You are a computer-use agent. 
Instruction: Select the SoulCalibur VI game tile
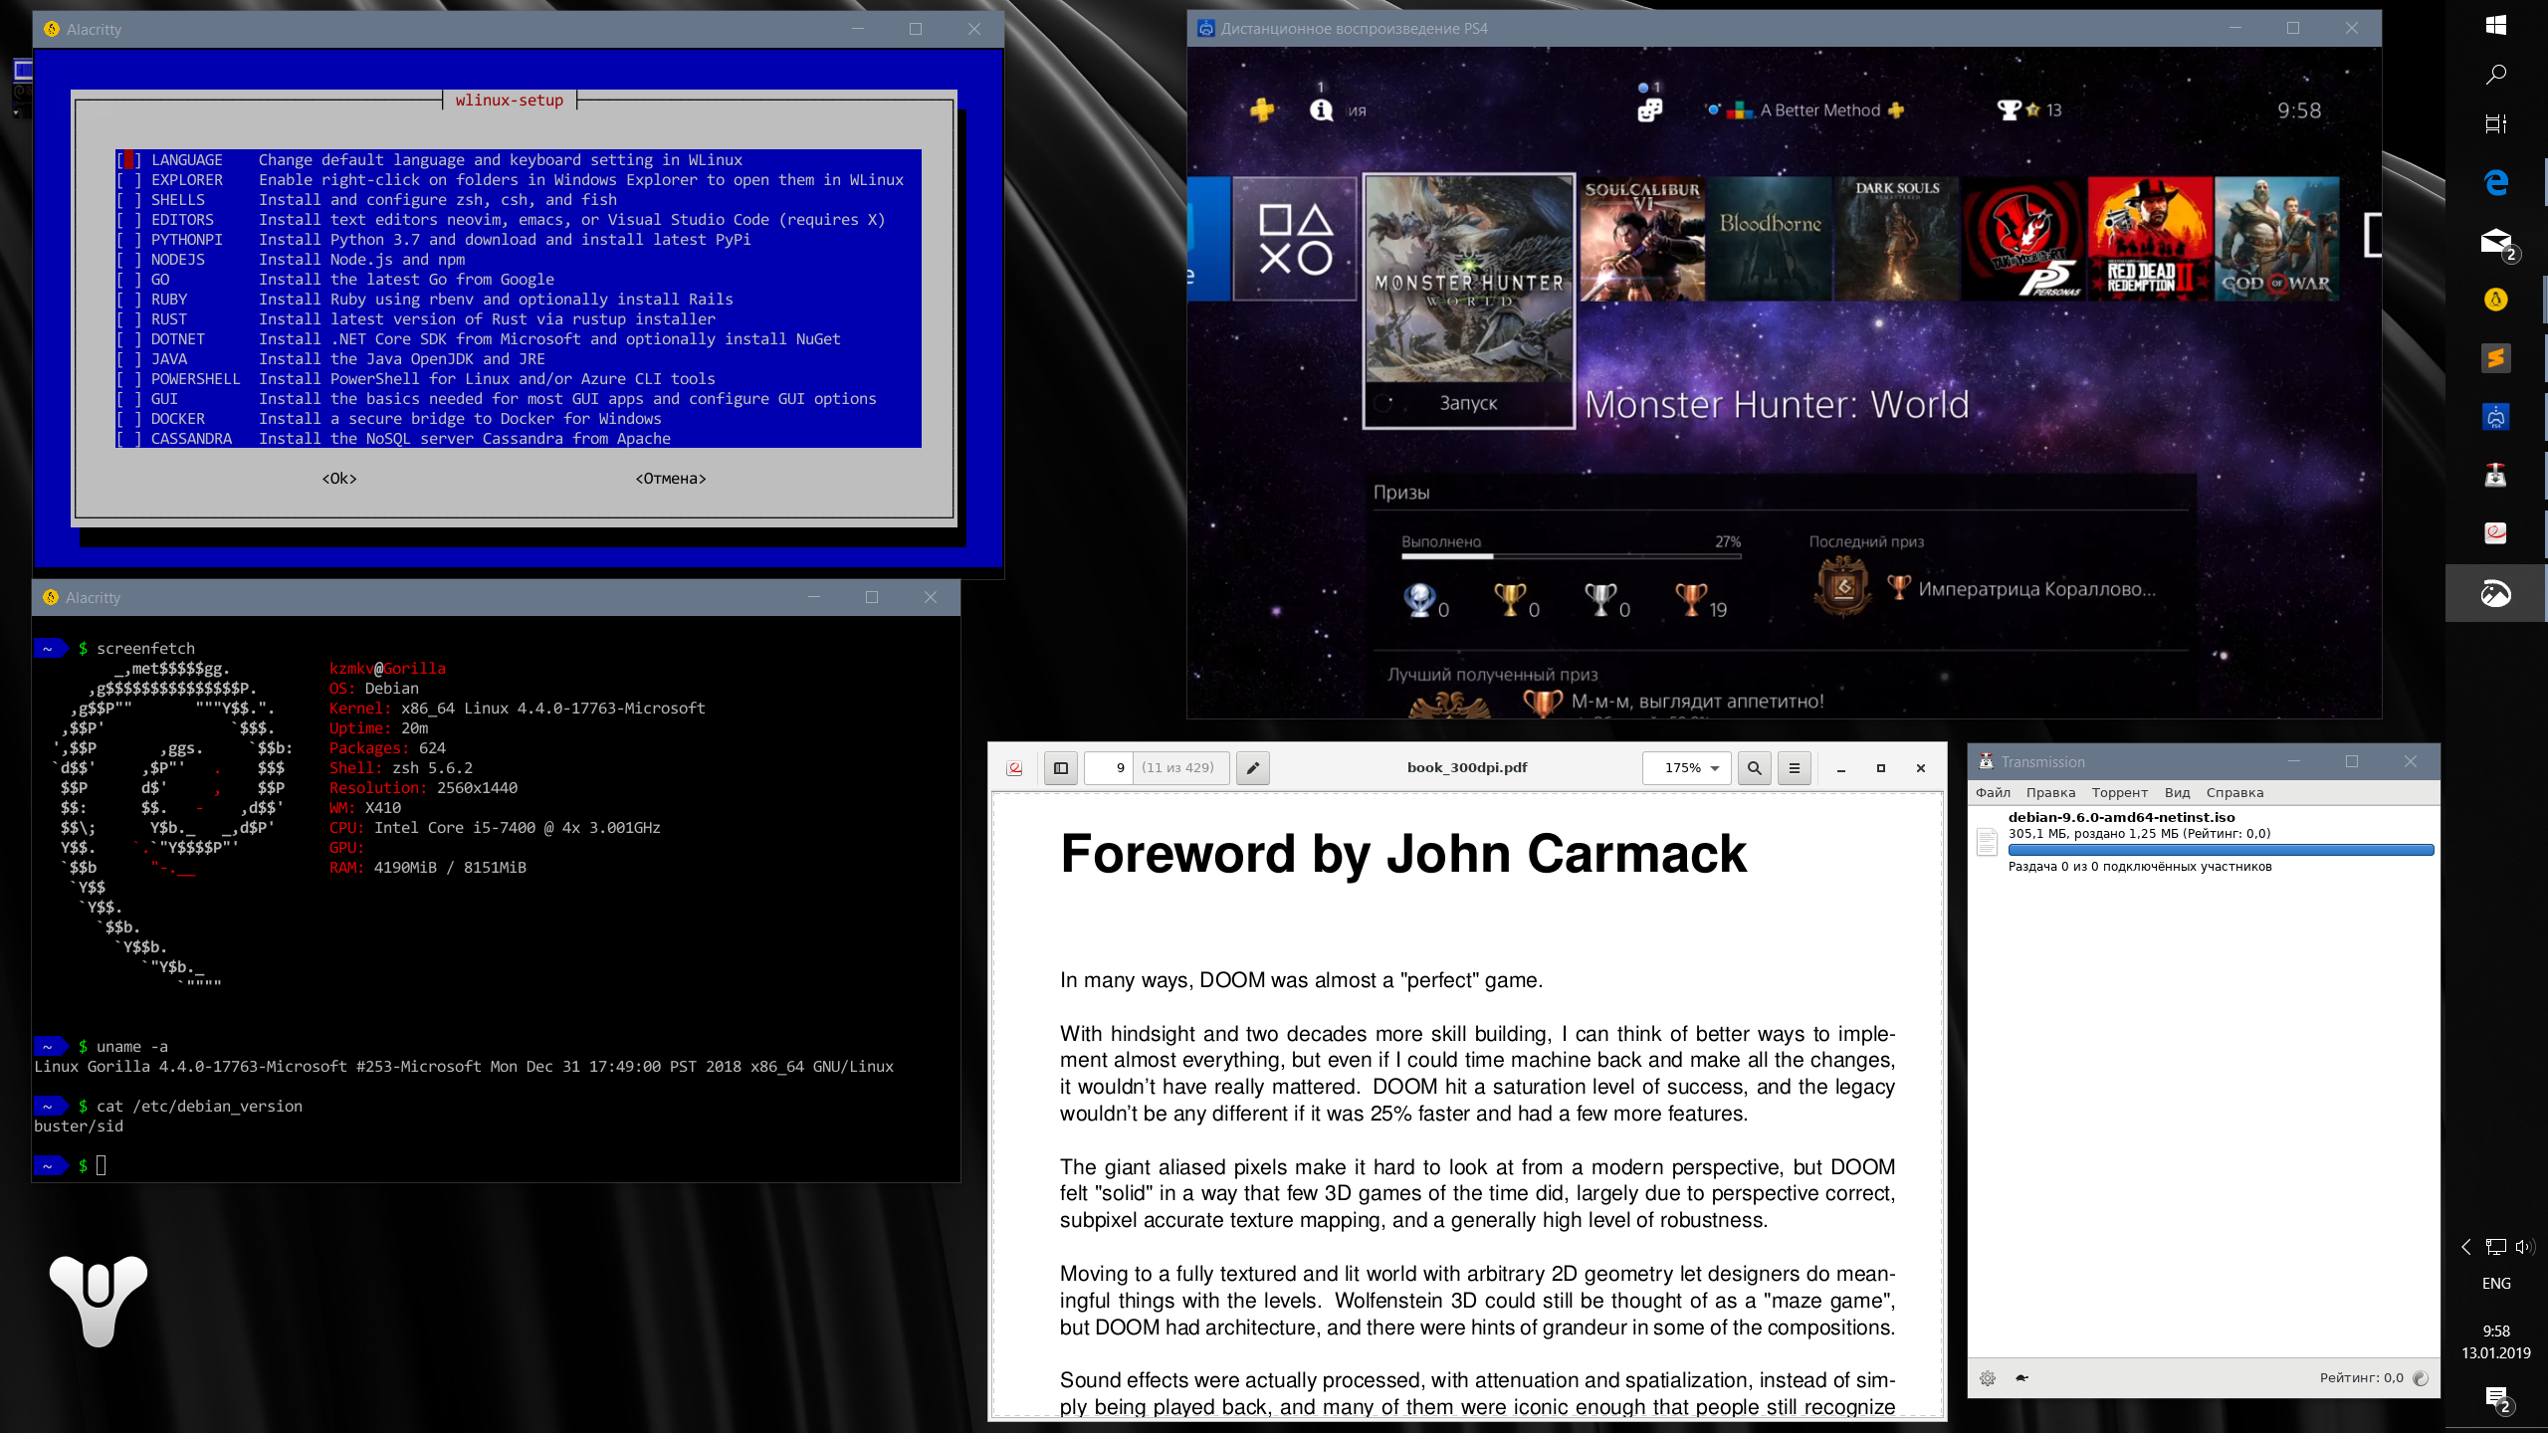click(1642, 239)
